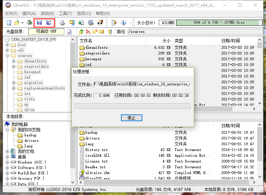The height and width of the screenshot is (195, 266).
Task: Collapse the 我的ISO文档 node
Action: pyautogui.click(x=7, y=130)
